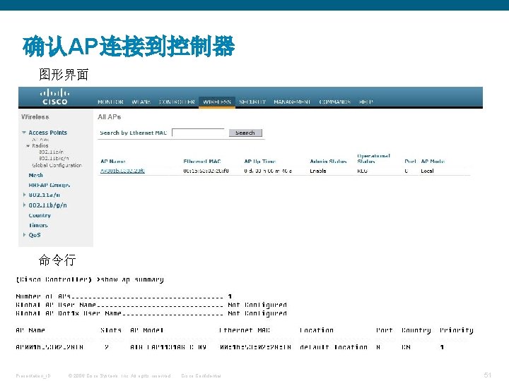
Task: Click the show ap summary command text
Action: click(132, 279)
